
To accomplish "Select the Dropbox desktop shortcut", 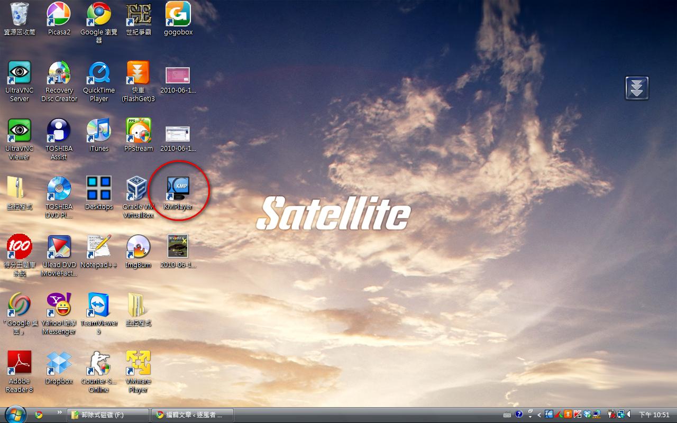I will pyautogui.click(x=59, y=369).
